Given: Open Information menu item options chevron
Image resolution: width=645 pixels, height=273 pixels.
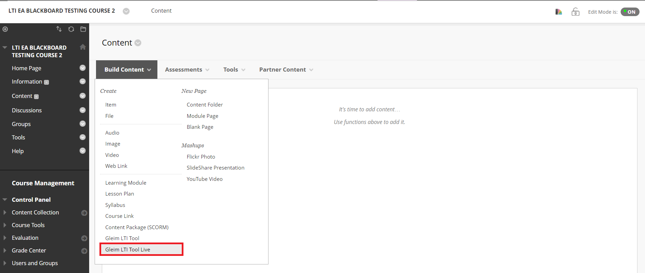Looking at the screenshot, I should click(83, 81).
